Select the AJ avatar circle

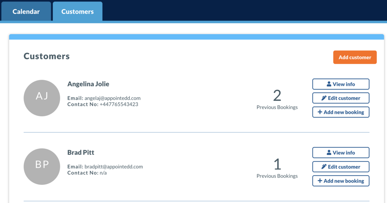pos(42,98)
